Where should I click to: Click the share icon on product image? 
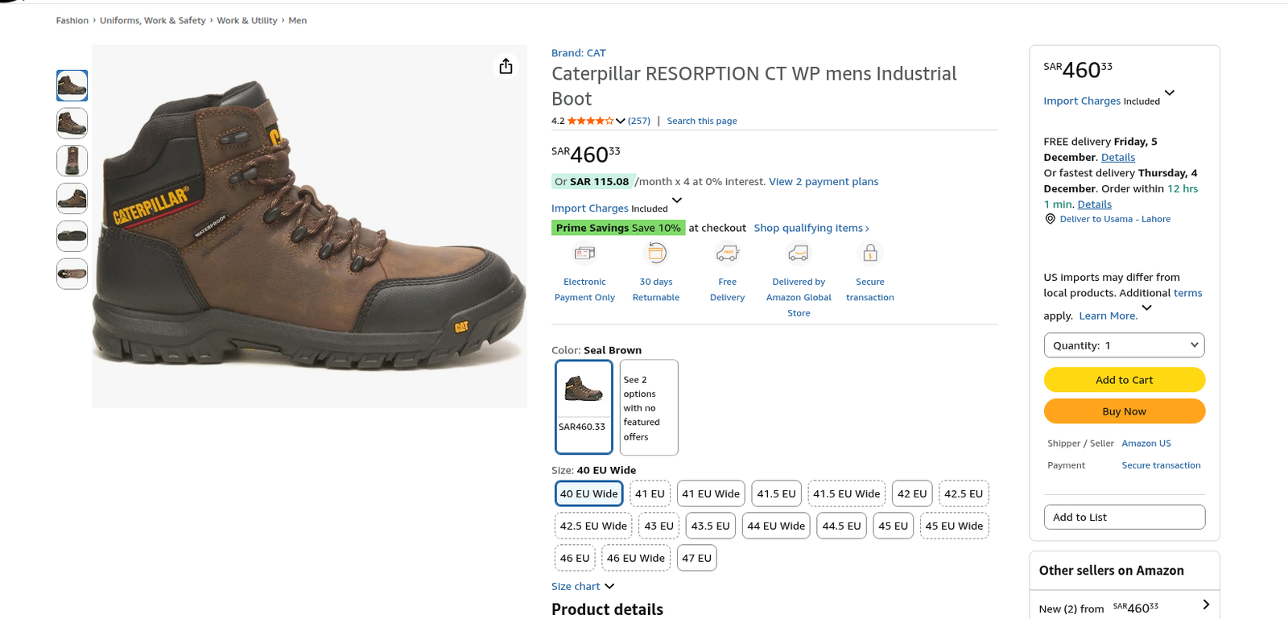click(x=506, y=66)
